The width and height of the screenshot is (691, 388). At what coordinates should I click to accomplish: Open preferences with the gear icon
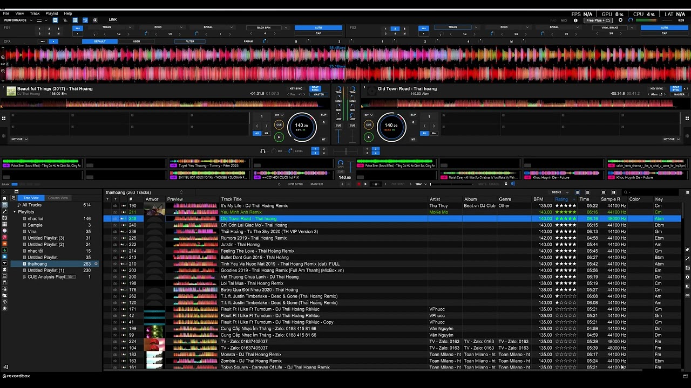coord(620,20)
